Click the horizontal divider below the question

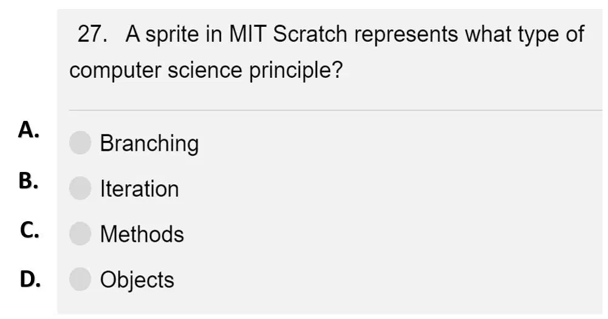[x=336, y=110]
